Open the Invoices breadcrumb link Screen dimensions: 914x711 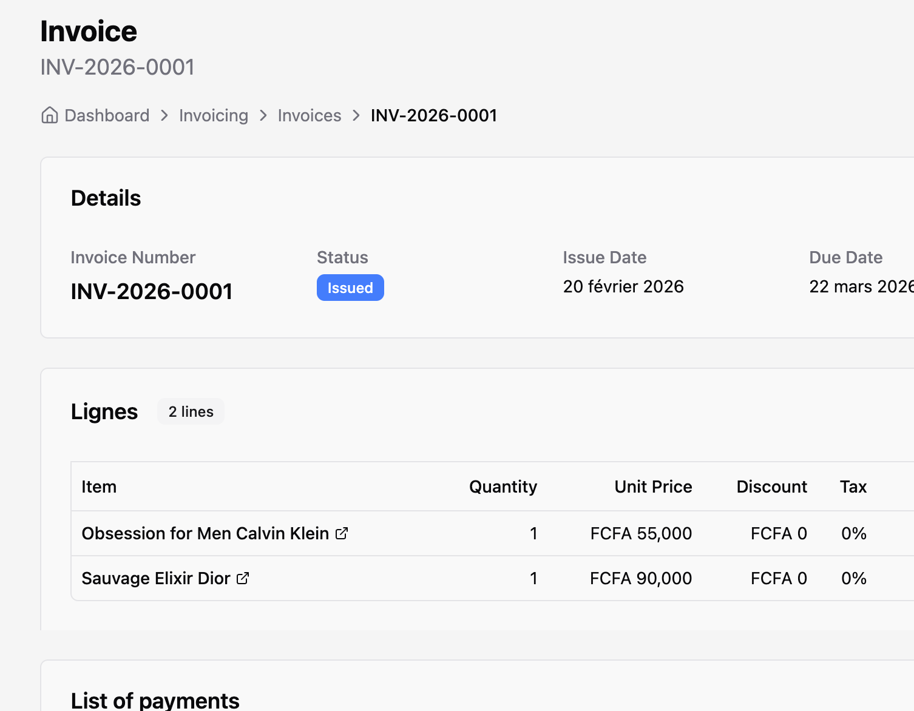coord(310,115)
